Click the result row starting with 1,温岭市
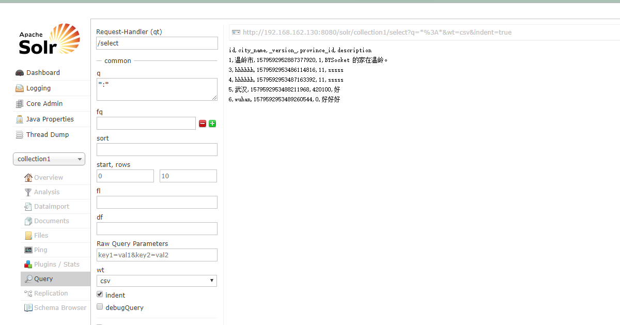The height and width of the screenshot is (325, 620). coord(308,60)
